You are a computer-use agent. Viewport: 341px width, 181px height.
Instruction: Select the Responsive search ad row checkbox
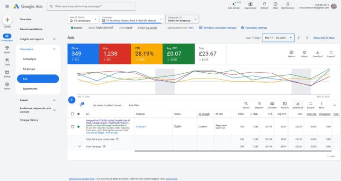coord(72,127)
